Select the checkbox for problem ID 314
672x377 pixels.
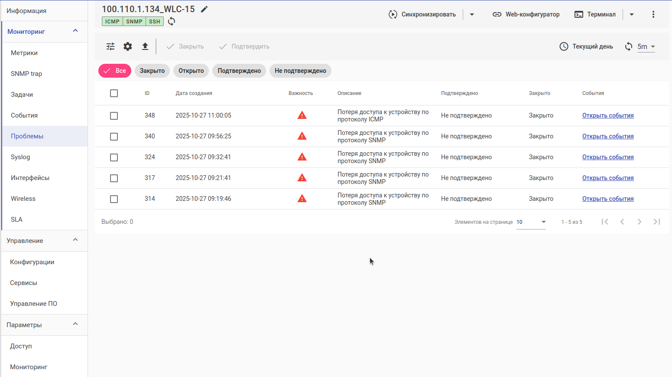tap(114, 199)
